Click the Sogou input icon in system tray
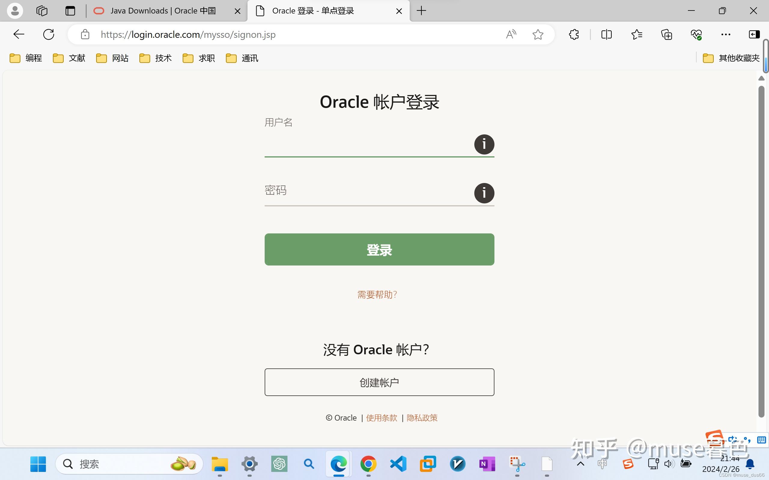The width and height of the screenshot is (769, 480). pyautogui.click(x=628, y=464)
